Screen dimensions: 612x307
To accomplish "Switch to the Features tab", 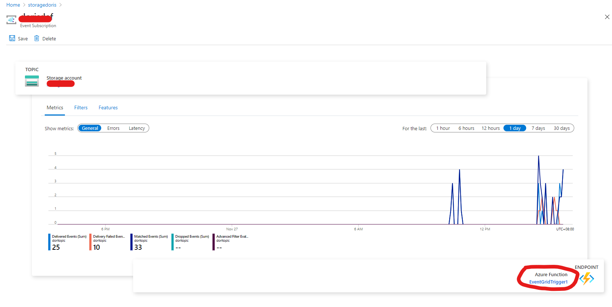I will coord(108,107).
